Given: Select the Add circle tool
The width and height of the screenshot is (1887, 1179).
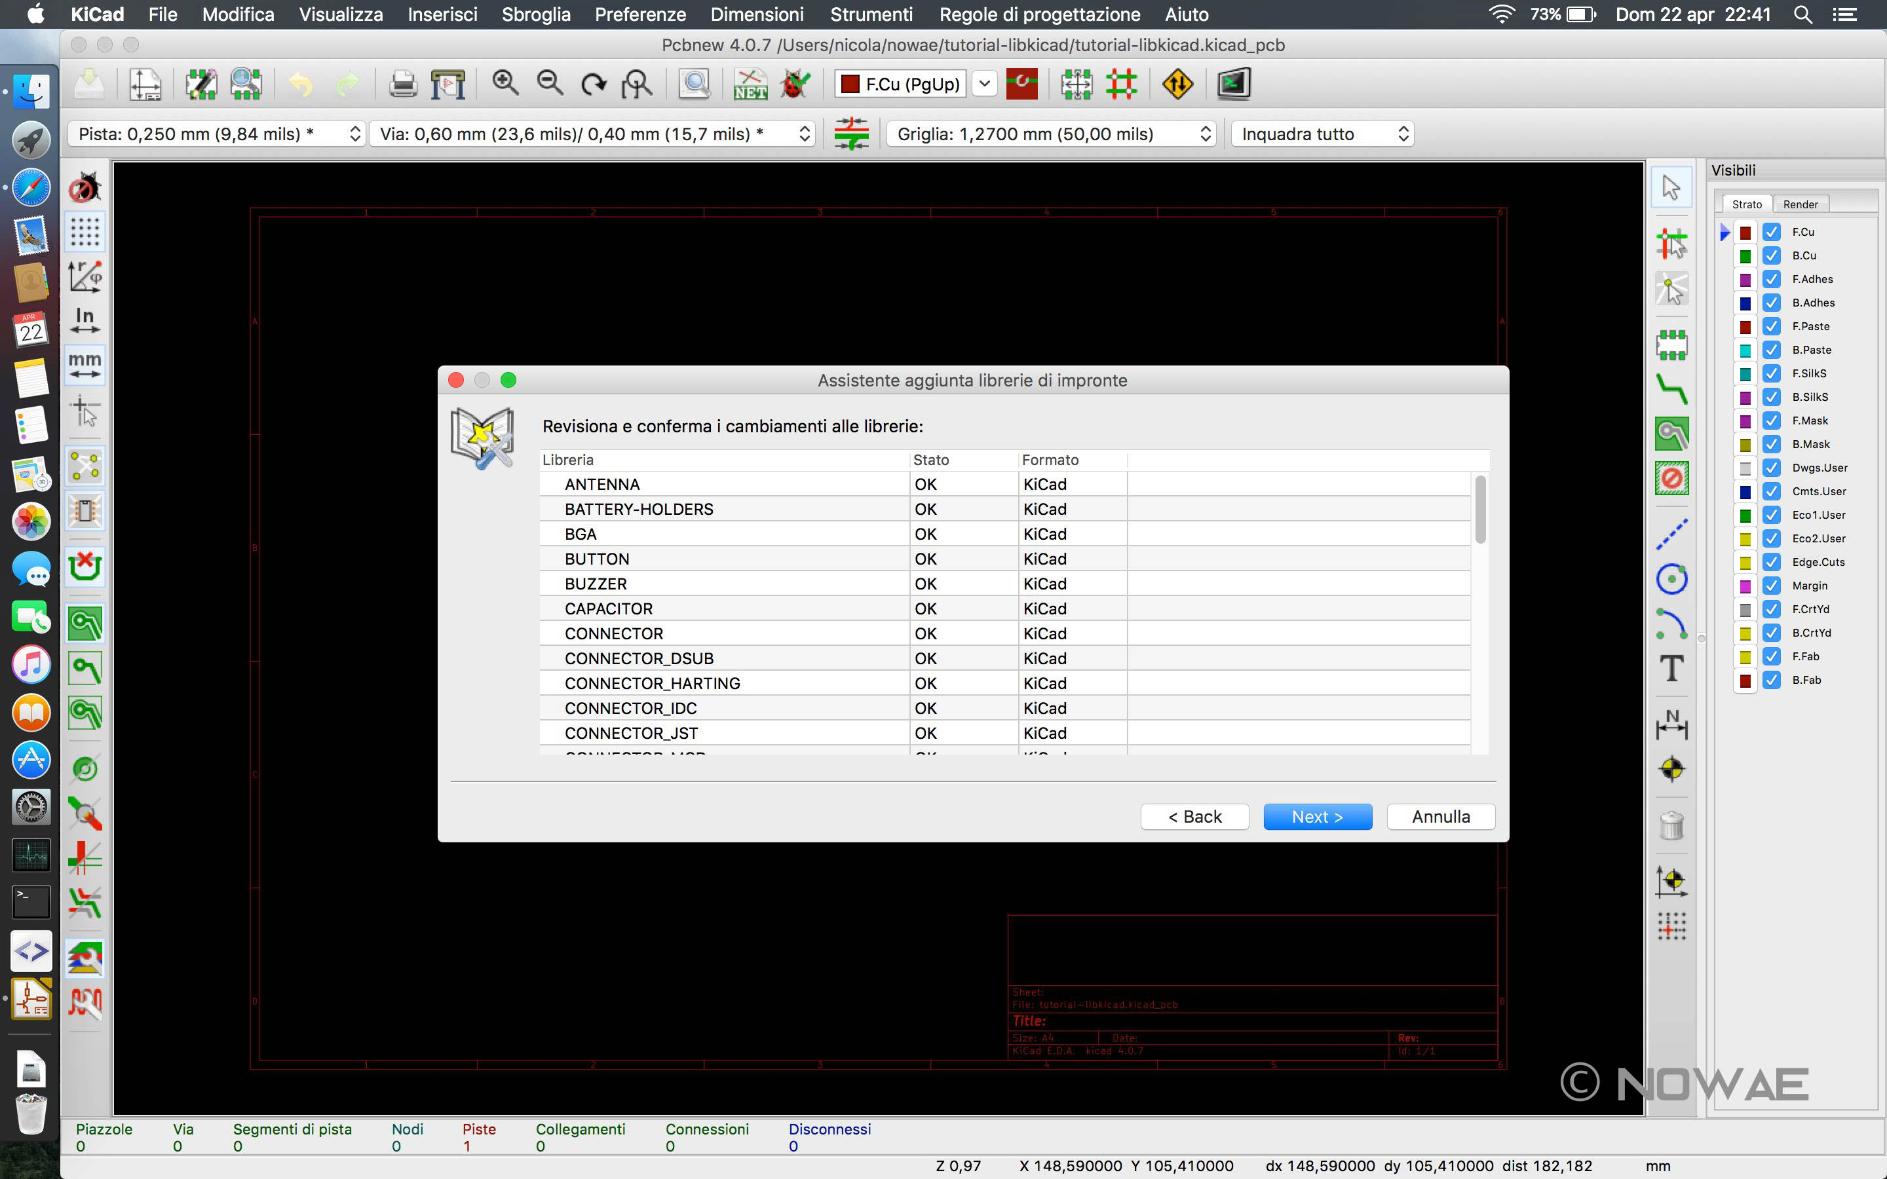Looking at the screenshot, I should click(x=1671, y=578).
